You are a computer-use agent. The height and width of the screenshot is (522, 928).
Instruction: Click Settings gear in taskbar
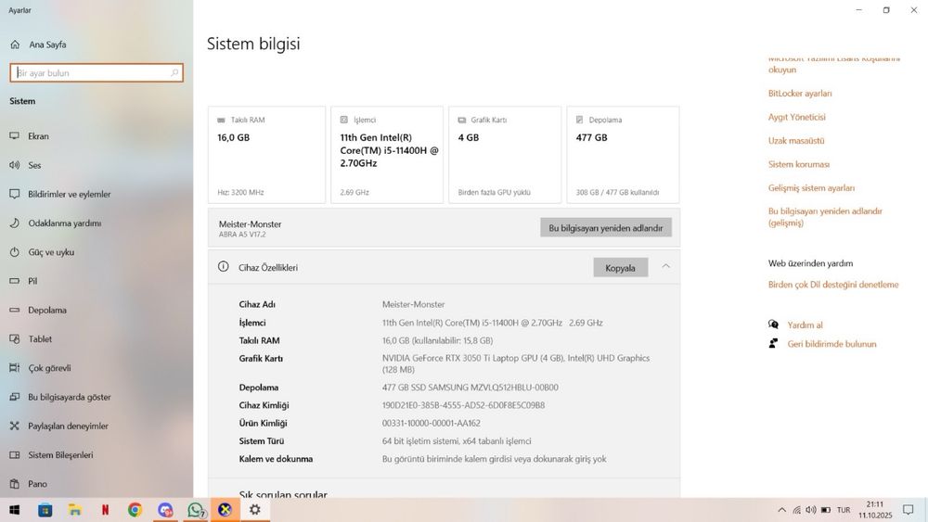255,510
